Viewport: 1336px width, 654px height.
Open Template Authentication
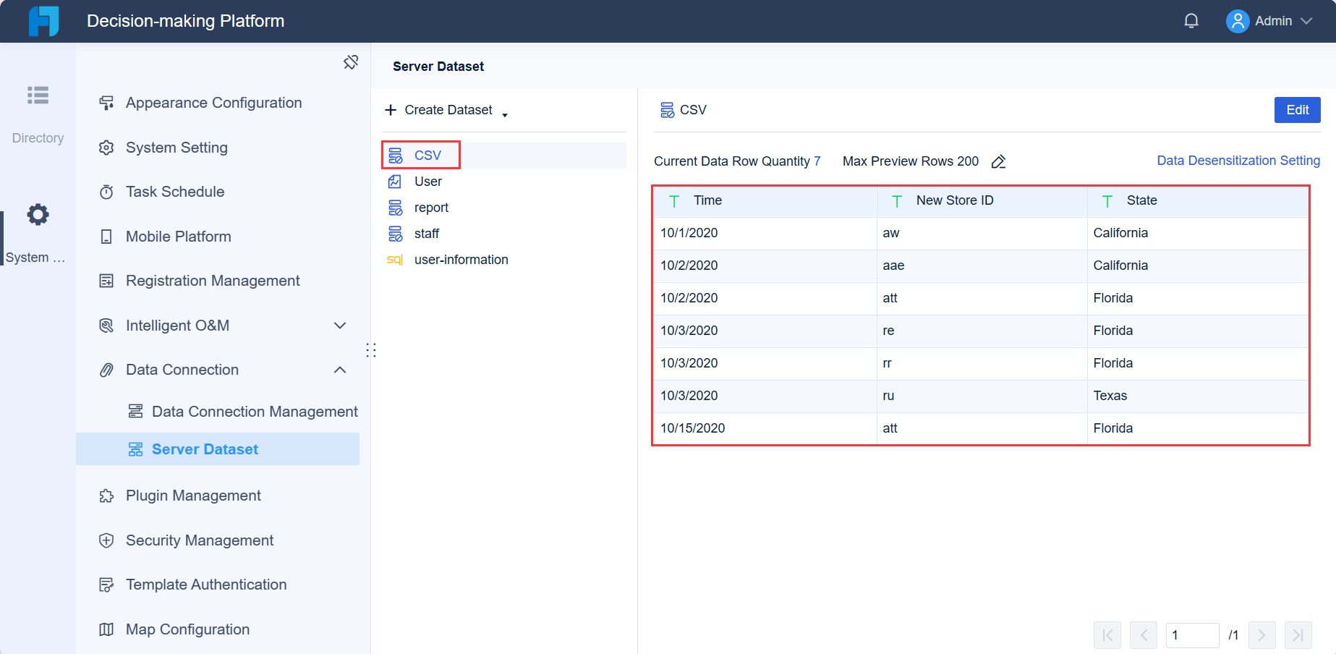click(x=206, y=585)
